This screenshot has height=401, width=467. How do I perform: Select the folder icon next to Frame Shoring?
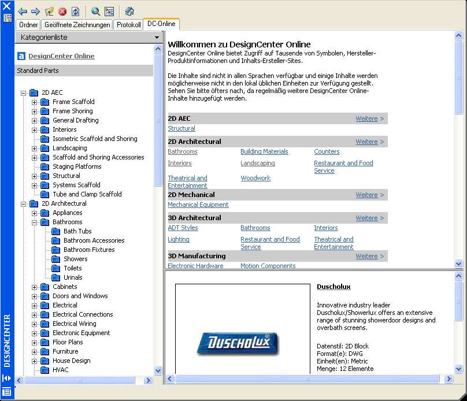pos(45,111)
